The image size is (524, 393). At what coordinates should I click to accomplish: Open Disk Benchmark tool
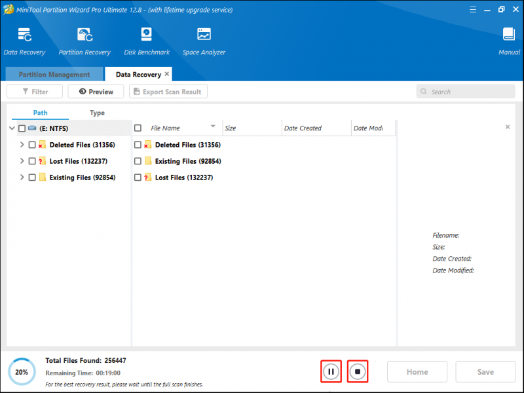146,35
